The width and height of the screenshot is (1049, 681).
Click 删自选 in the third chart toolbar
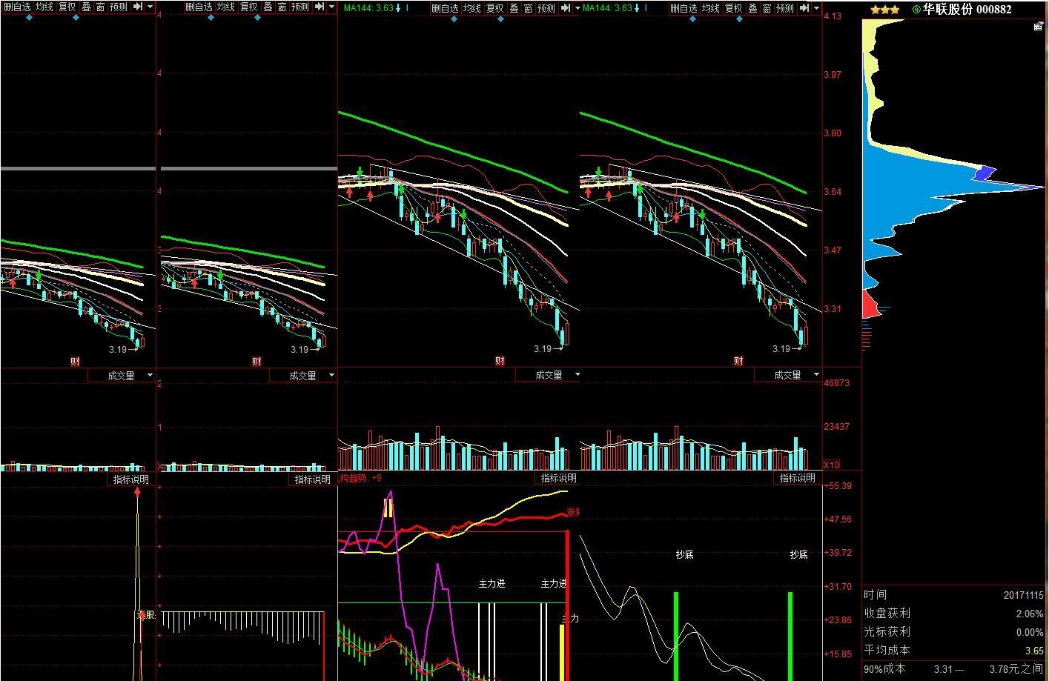445,8
